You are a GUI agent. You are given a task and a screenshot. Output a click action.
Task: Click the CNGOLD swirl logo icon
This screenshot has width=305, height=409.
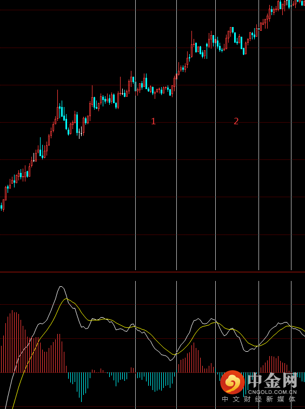click(233, 382)
